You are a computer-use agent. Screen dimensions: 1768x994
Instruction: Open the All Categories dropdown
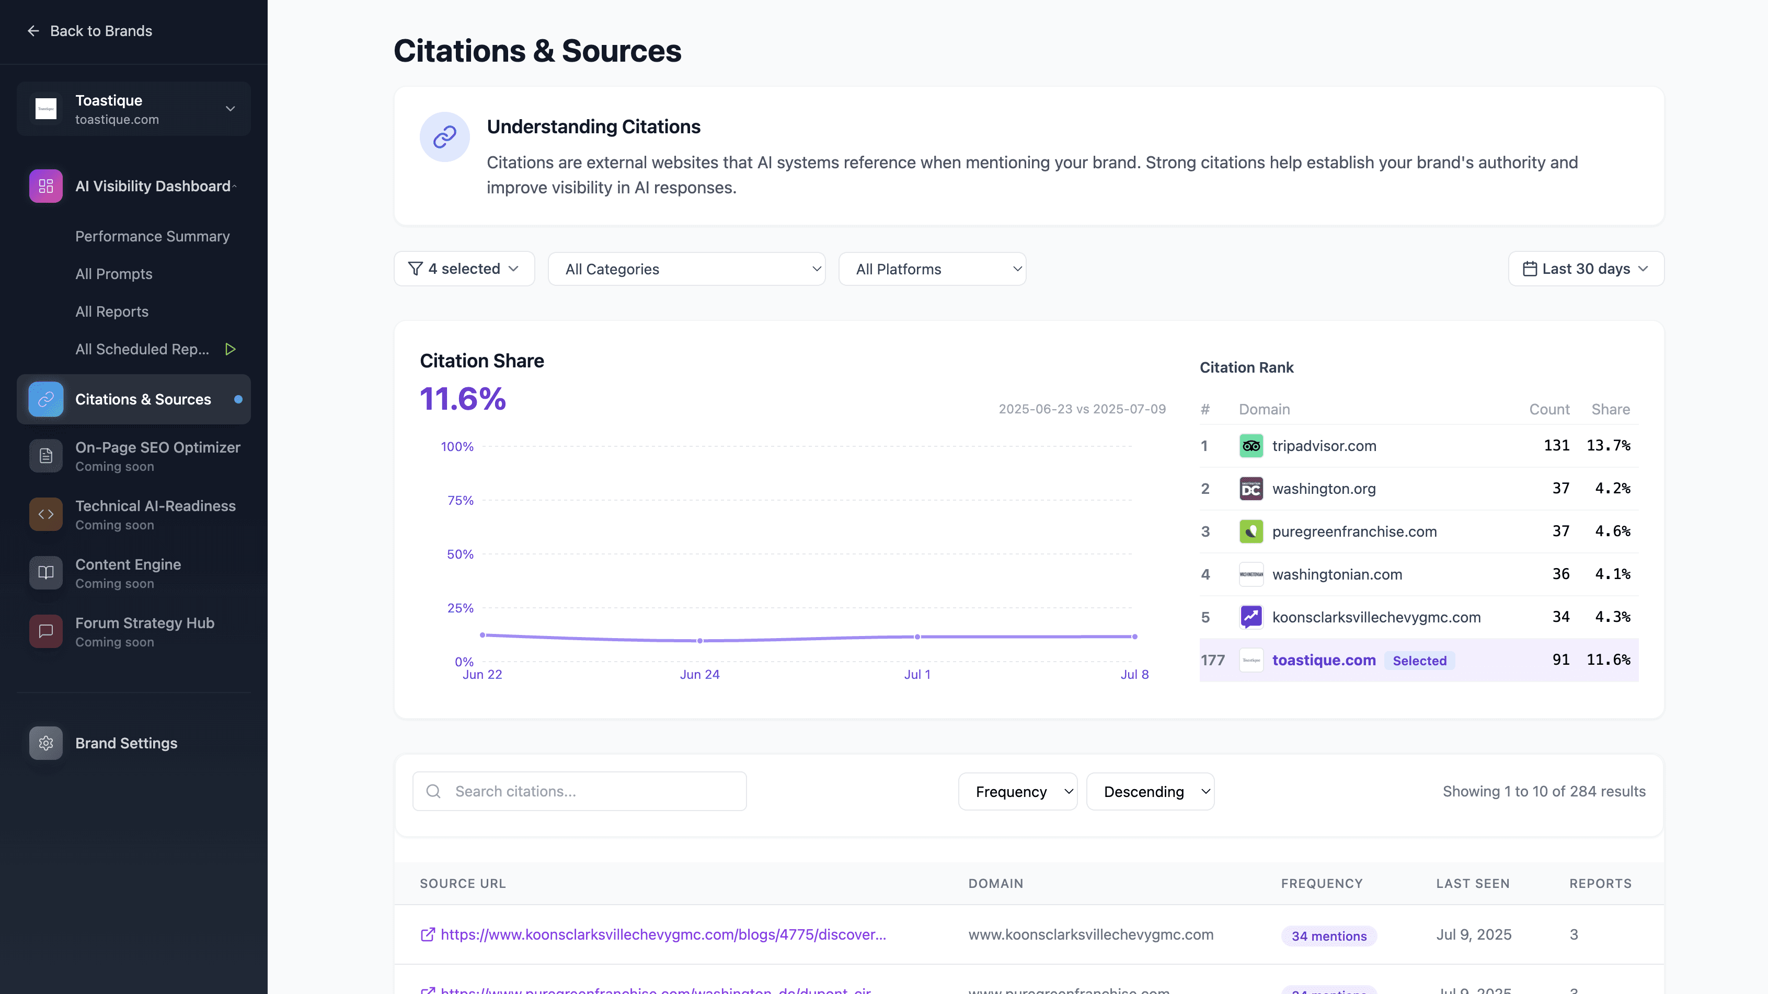(x=686, y=269)
